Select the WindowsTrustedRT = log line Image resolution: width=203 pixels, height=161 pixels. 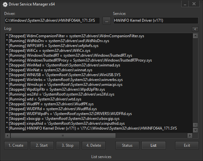[x=69, y=55]
